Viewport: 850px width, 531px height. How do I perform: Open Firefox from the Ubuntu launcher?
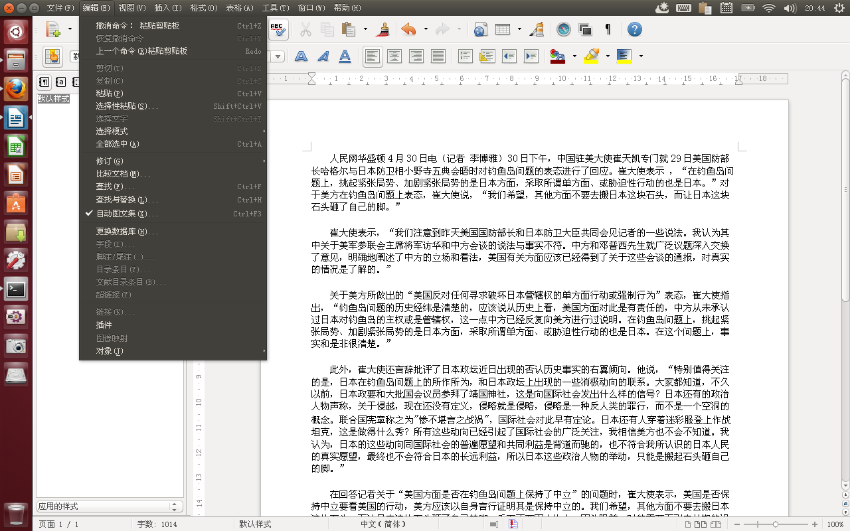16,88
